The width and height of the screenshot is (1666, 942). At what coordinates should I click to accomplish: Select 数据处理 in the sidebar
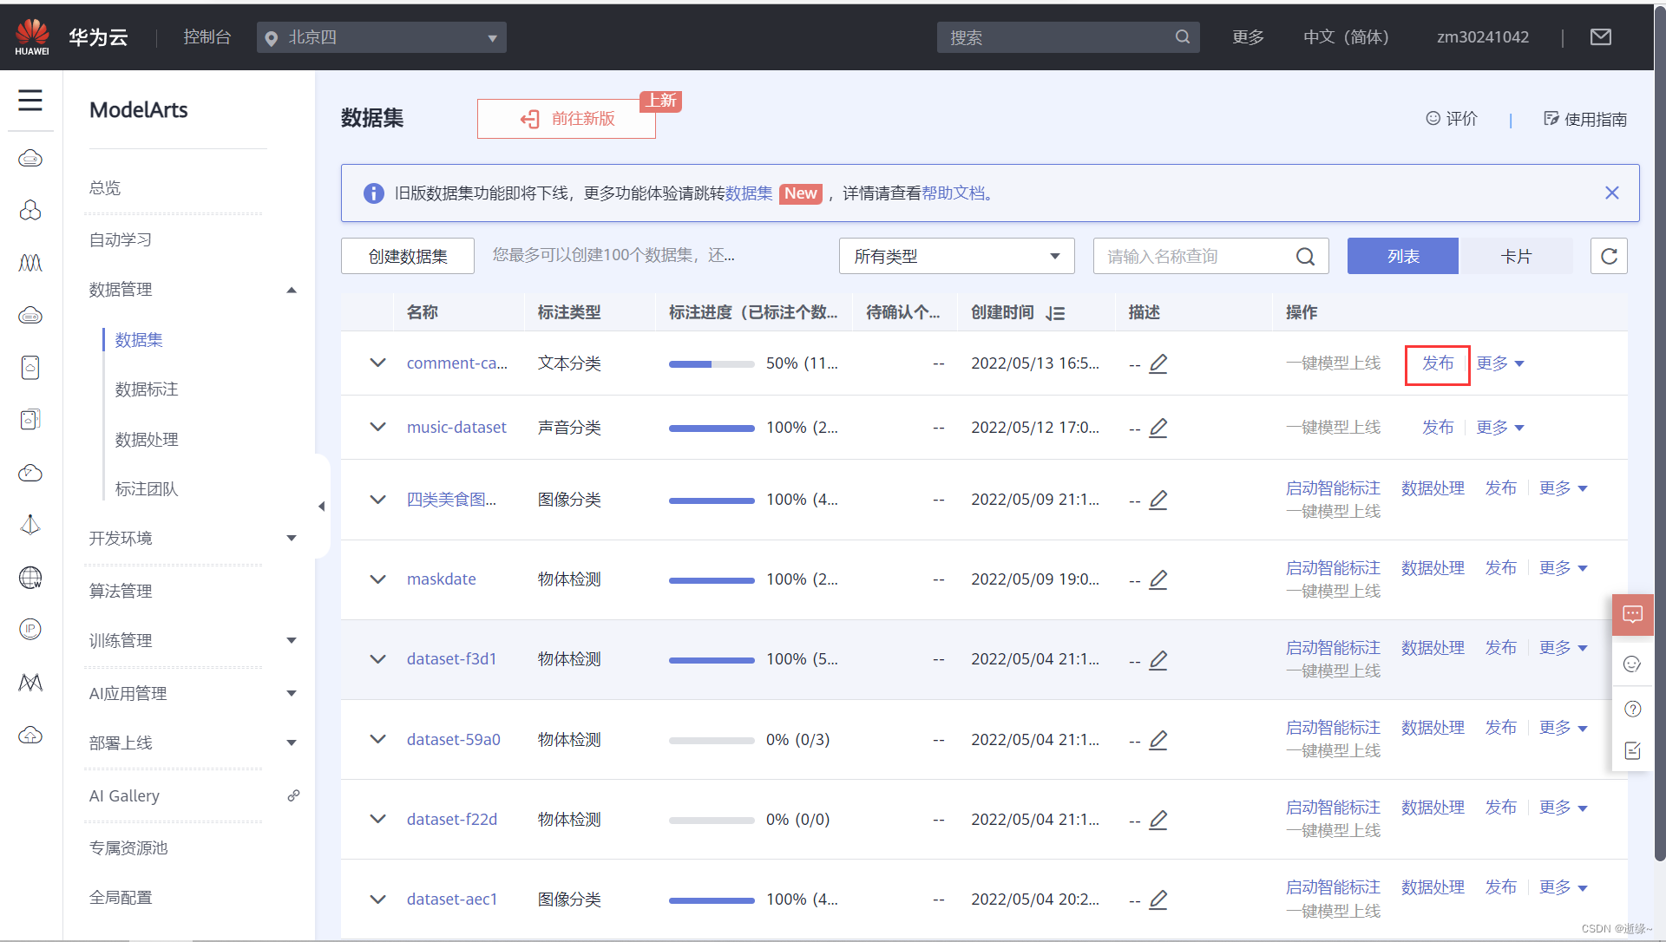click(147, 440)
